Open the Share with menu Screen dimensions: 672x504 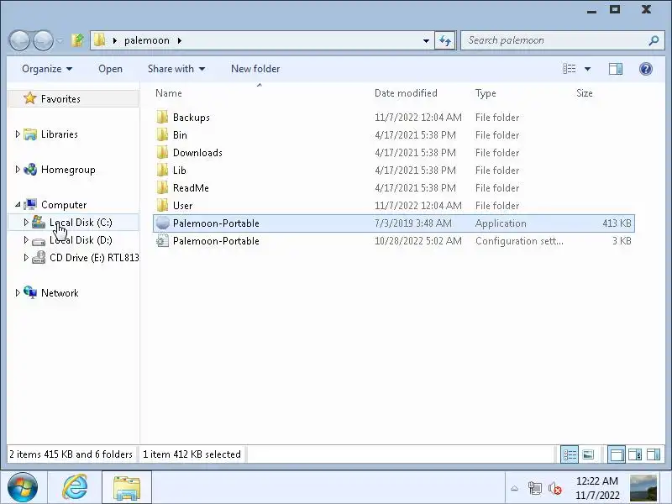point(176,69)
